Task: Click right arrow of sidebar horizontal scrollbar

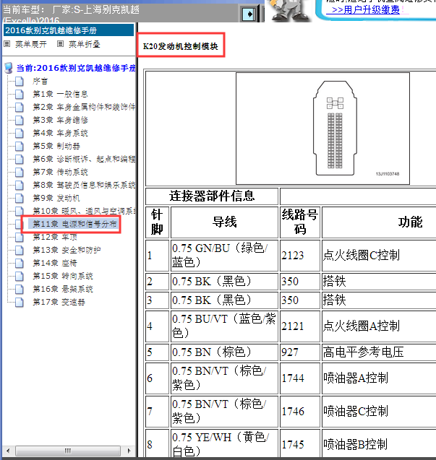Action: click(x=129, y=451)
